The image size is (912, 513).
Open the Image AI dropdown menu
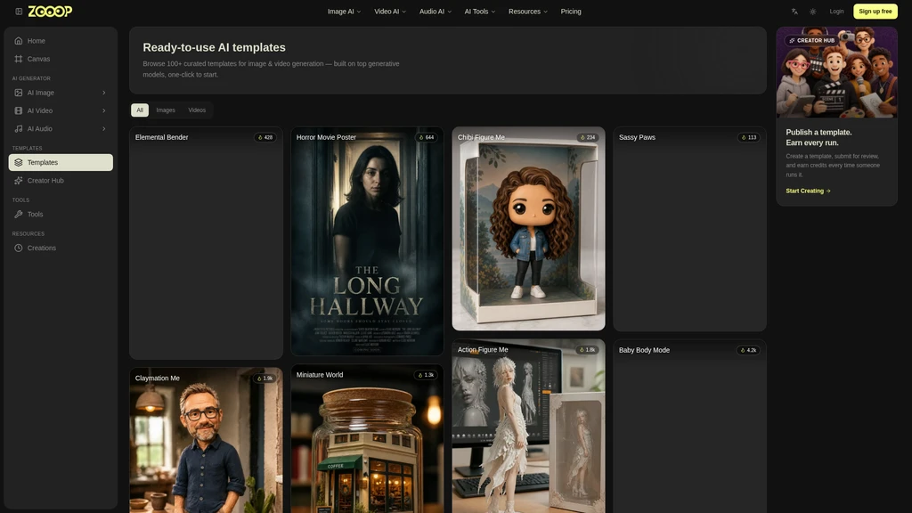tap(344, 12)
